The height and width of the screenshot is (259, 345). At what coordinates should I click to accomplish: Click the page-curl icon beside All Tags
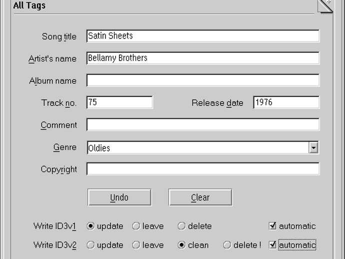click(325, 6)
